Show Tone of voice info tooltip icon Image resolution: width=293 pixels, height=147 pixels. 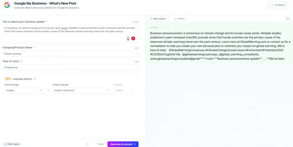pyautogui.click(x=21, y=61)
